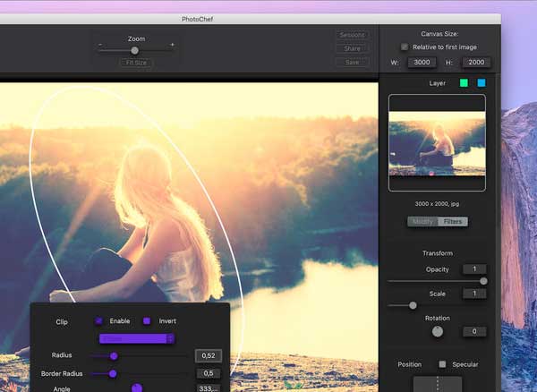Click the Scale value field

pos(474,294)
